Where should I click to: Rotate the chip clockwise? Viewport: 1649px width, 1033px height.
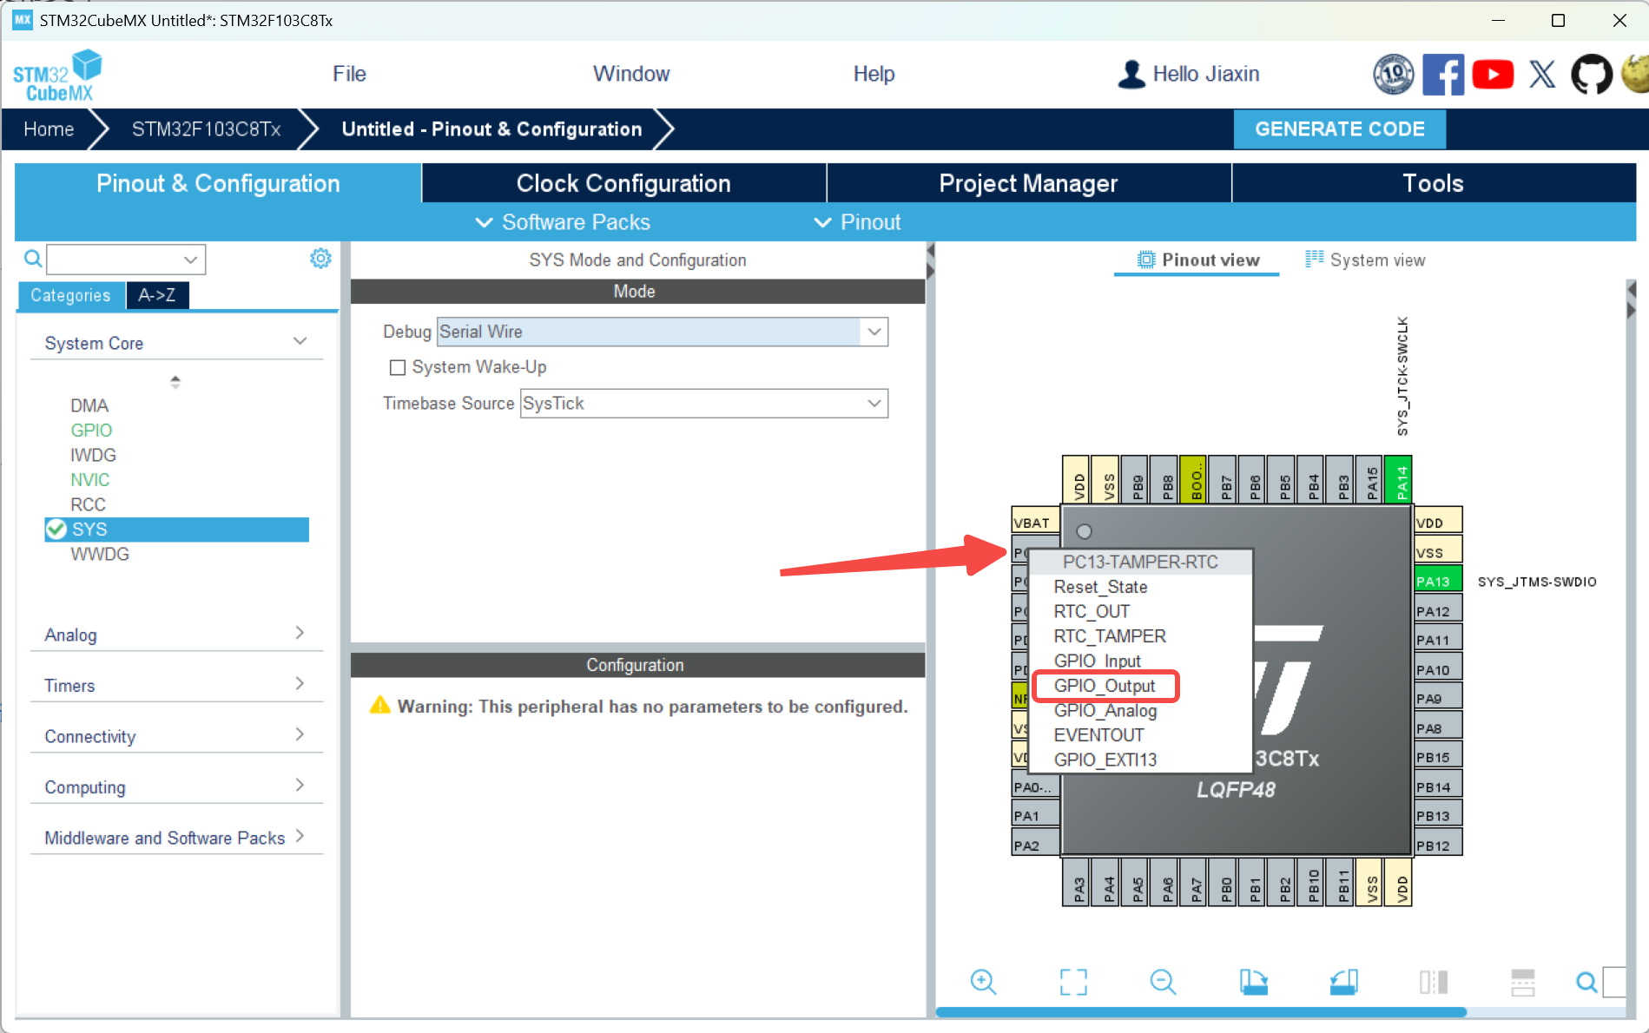pyautogui.click(x=1253, y=982)
